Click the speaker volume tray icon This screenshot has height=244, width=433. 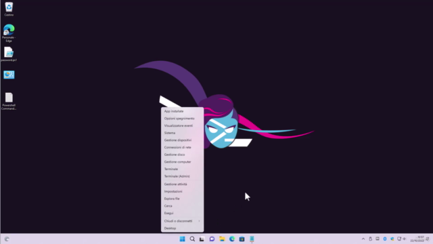(405, 239)
